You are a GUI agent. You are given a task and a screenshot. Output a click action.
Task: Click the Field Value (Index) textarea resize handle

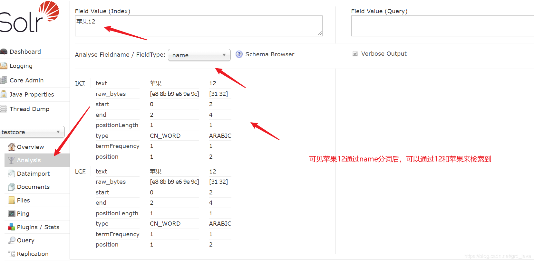[x=320, y=33]
